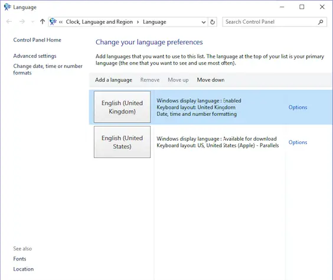Open Change date, time or number formats
This screenshot has height=280, width=333.
48,69
